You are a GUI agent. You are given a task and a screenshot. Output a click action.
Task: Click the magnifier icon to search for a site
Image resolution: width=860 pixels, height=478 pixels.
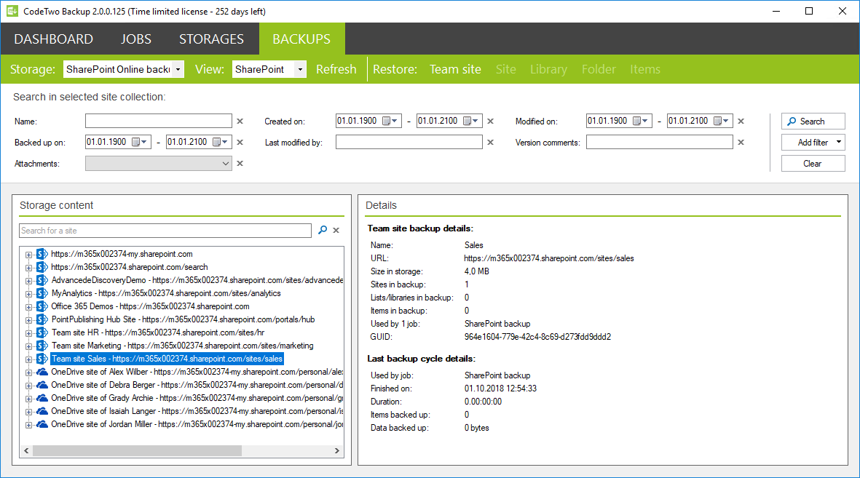coord(323,230)
